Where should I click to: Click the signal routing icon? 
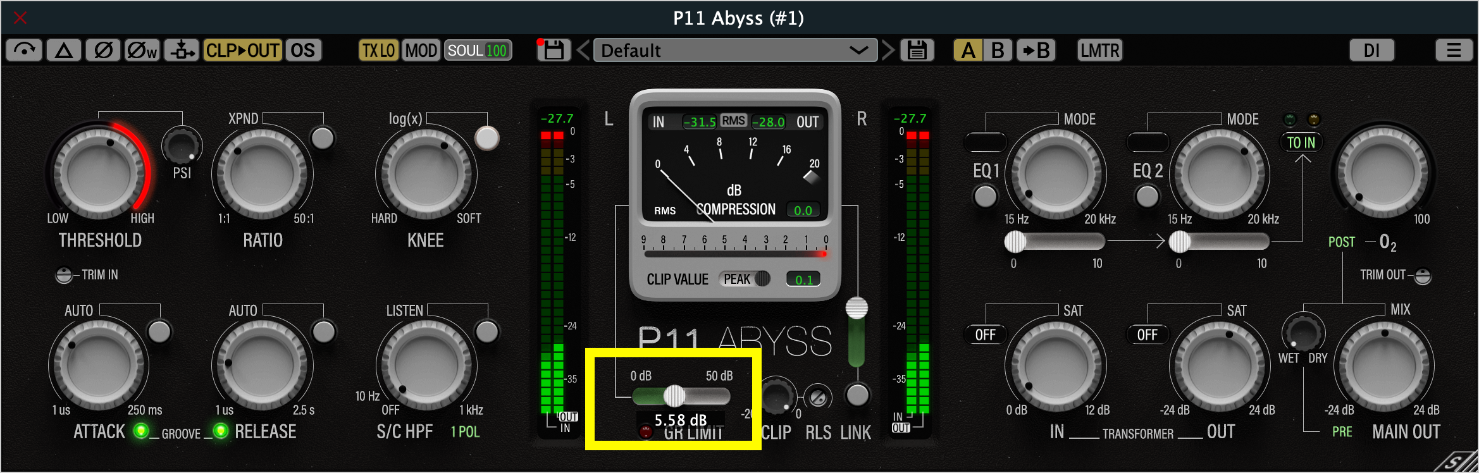coord(182,50)
